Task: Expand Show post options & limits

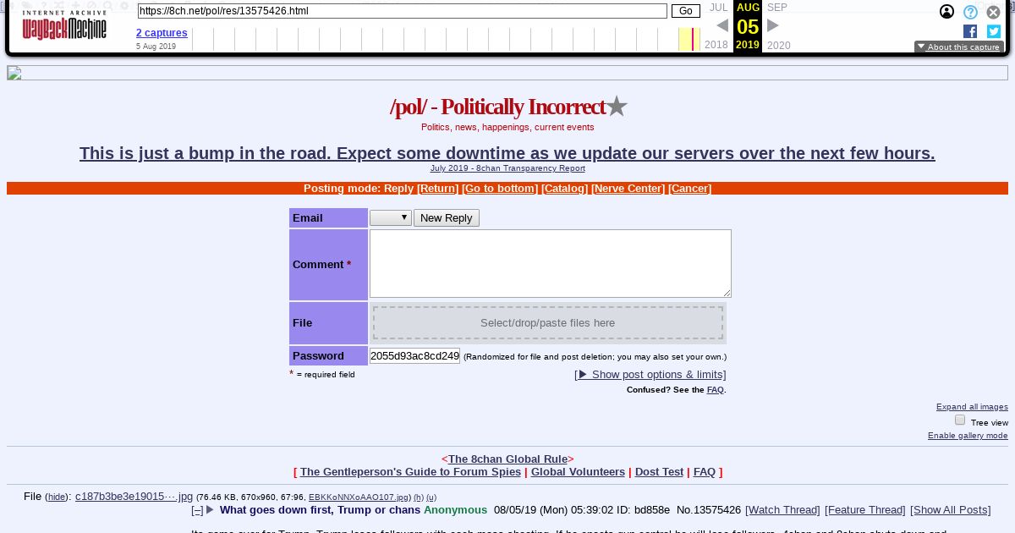Action: [650, 375]
